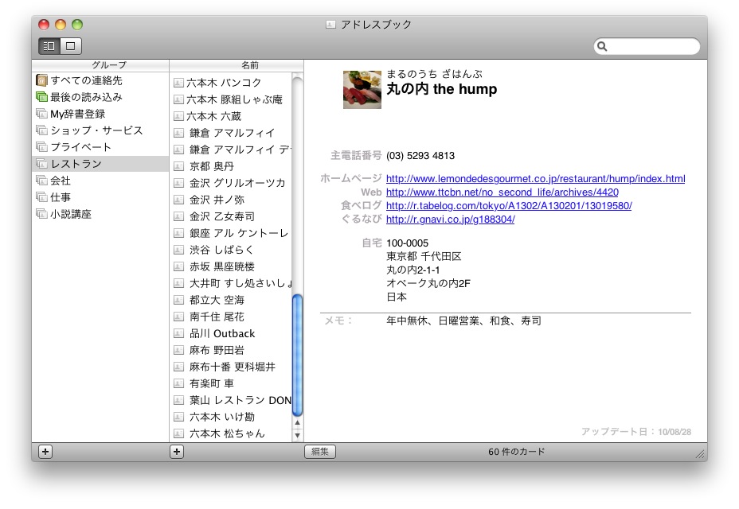Screen dimensions: 739x509
Task: Select the 最後の読み込み group icon
Action: pyautogui.click(x=41, y=97)
